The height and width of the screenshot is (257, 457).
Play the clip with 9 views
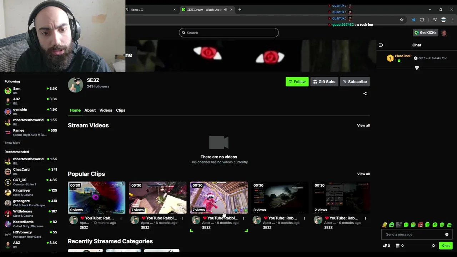pyautogui.click(x=96, y=197)
